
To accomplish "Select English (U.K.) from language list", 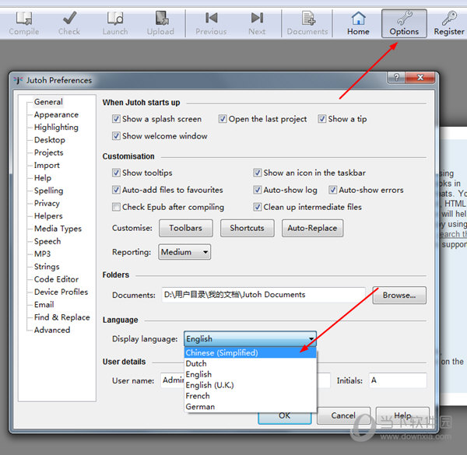I will [x=250, y=385].
